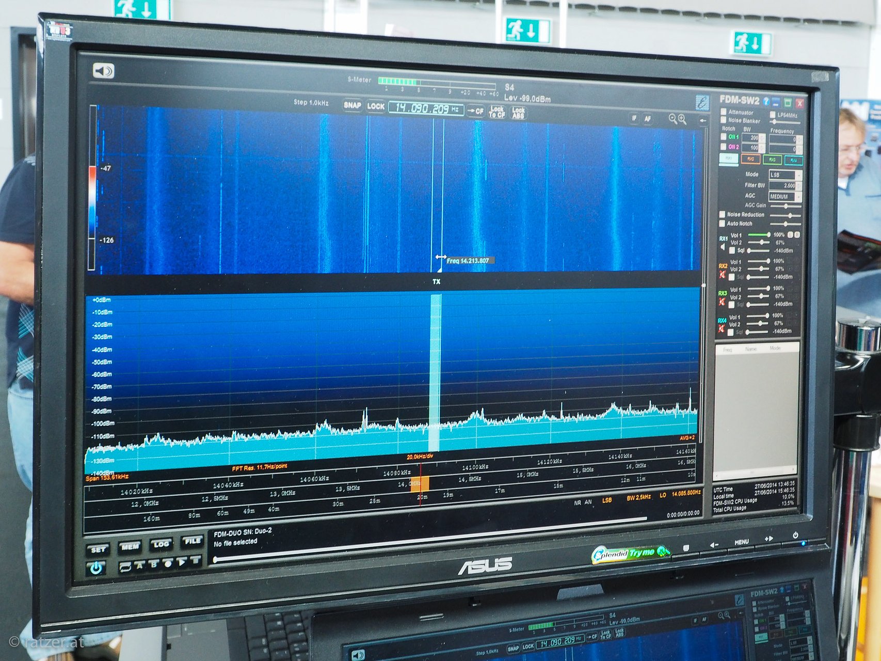
Task: Select the cyan RX4 receiver tab
Action: 793,161
